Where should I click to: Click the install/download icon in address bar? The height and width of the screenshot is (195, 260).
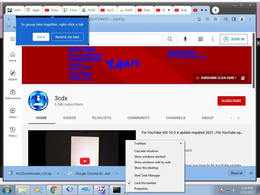click(199, 19)
